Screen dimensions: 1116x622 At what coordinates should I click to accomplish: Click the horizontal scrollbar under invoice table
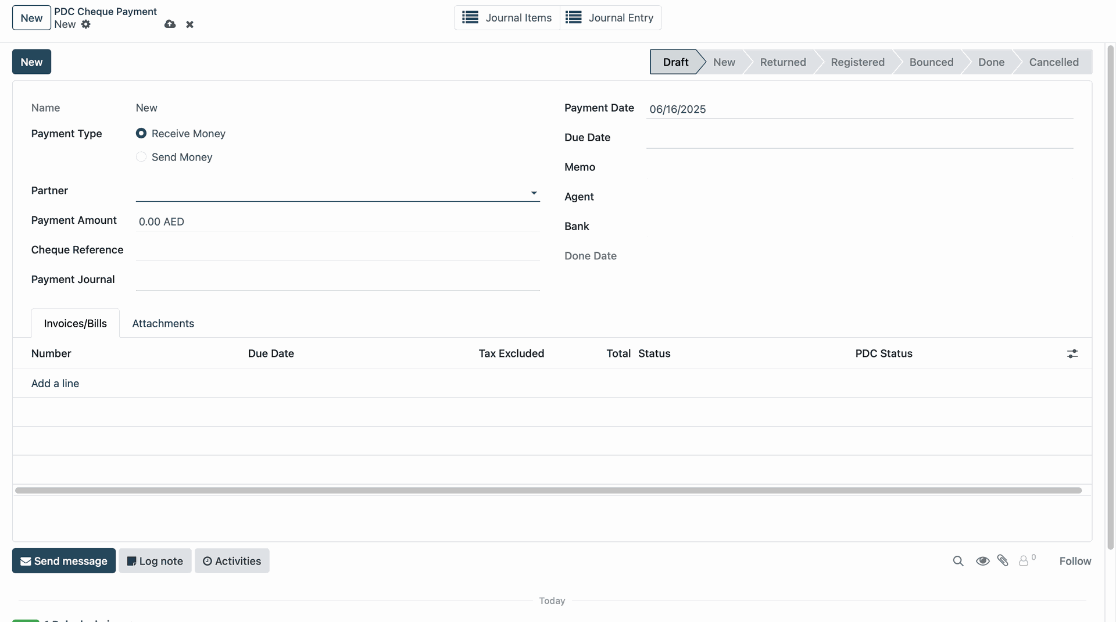coord(548,491)
